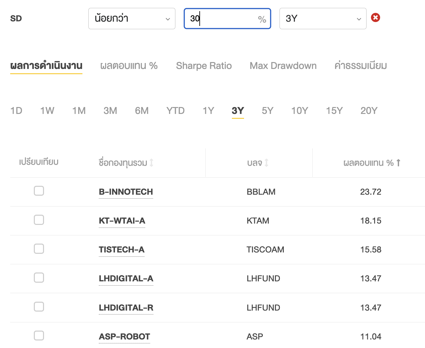Click the ASP company cell
The image size is (425, 348).
tap(255, 337)
